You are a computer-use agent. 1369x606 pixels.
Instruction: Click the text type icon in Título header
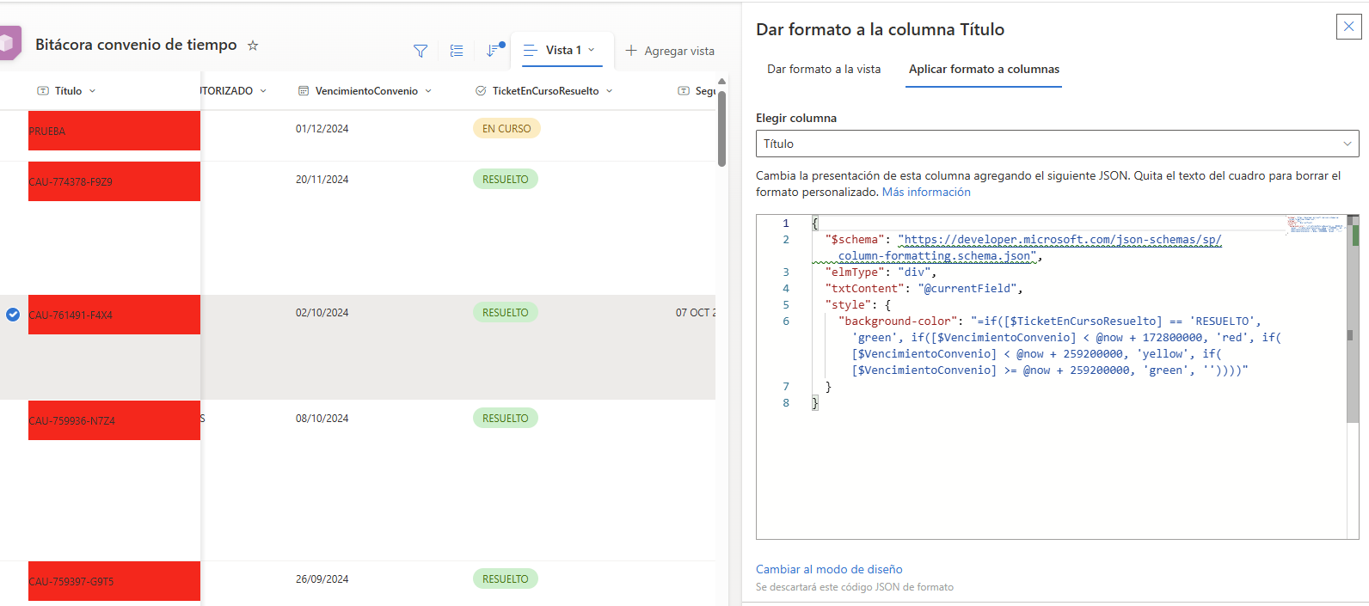[43, 91]
